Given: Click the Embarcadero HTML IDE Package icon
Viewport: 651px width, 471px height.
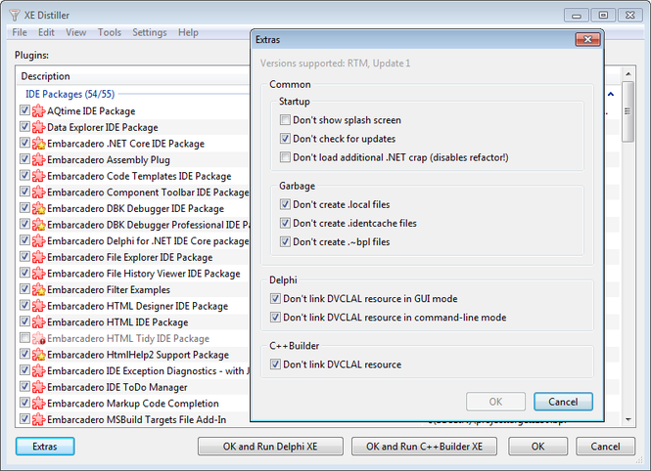Looking at the screenshot, I should [x=38, y=321].
